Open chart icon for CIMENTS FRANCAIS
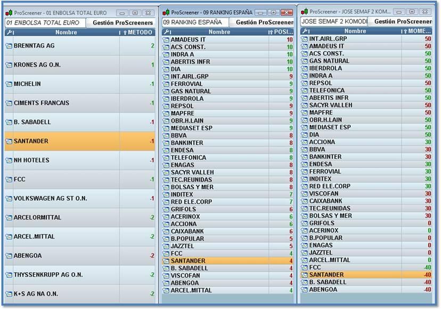Viewport: 441px width, 309px height. click(9, 103)
